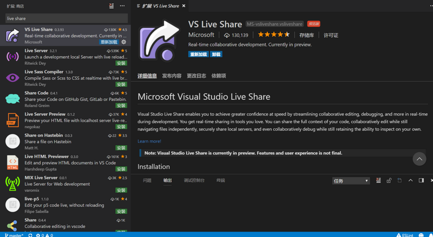
Task: Open the 调试控制台 panel tab
Action: 194,180
